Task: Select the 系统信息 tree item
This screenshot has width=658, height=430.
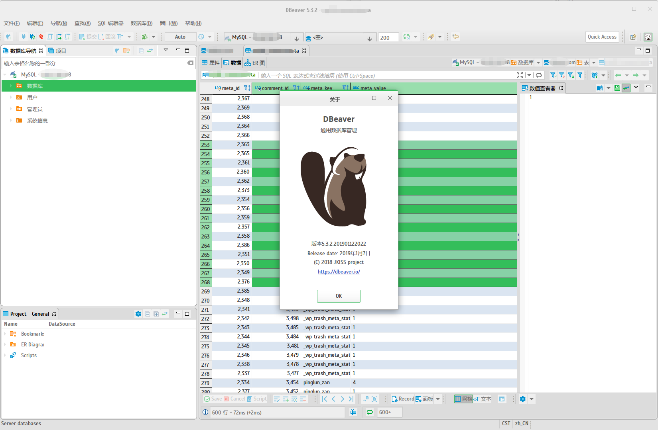Action: tap(37, 120)
